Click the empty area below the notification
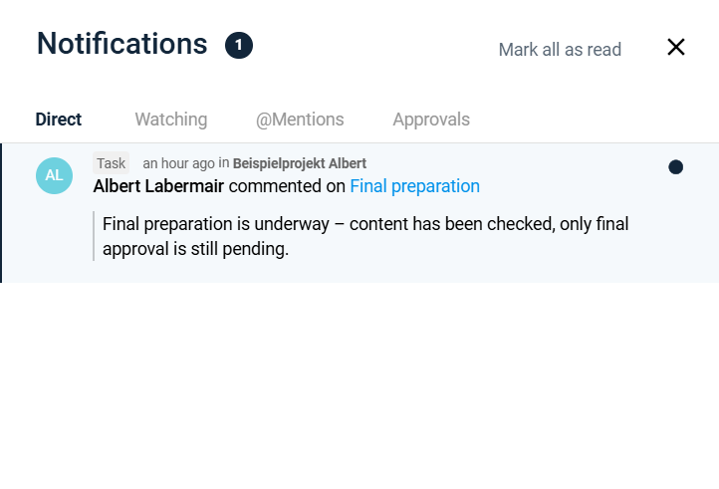The image size is (719, 489). 359,388
